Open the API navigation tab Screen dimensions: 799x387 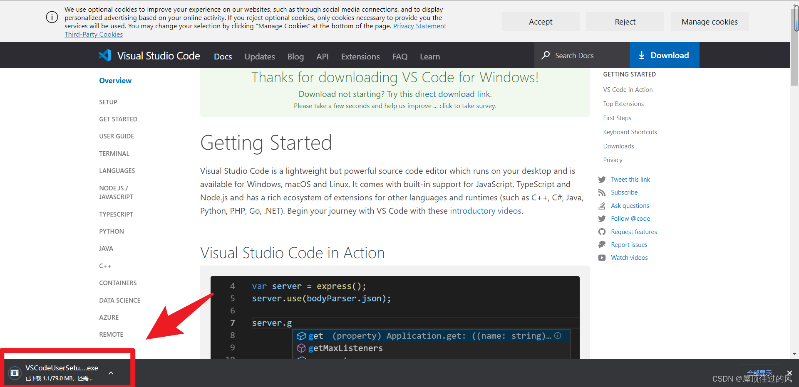323,57
